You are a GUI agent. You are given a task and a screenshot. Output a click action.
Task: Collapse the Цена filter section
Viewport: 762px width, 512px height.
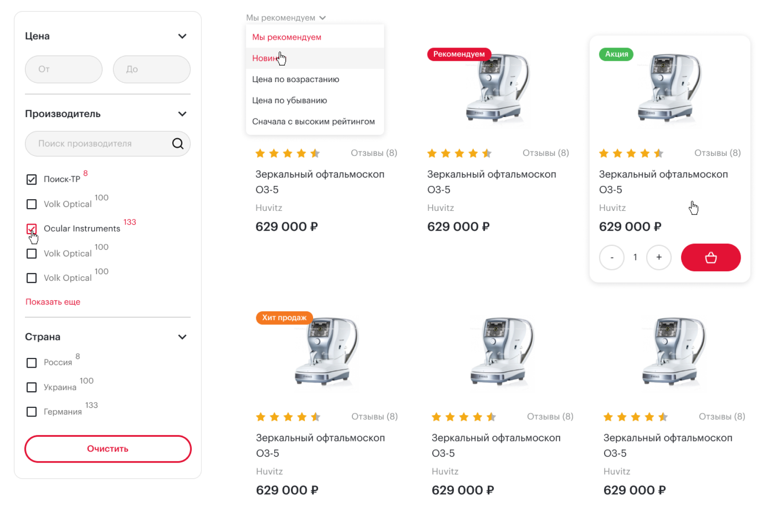182,36
